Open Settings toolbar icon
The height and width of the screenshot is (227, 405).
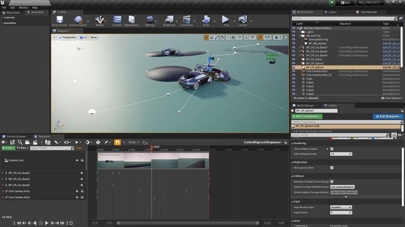pos(149,21)
